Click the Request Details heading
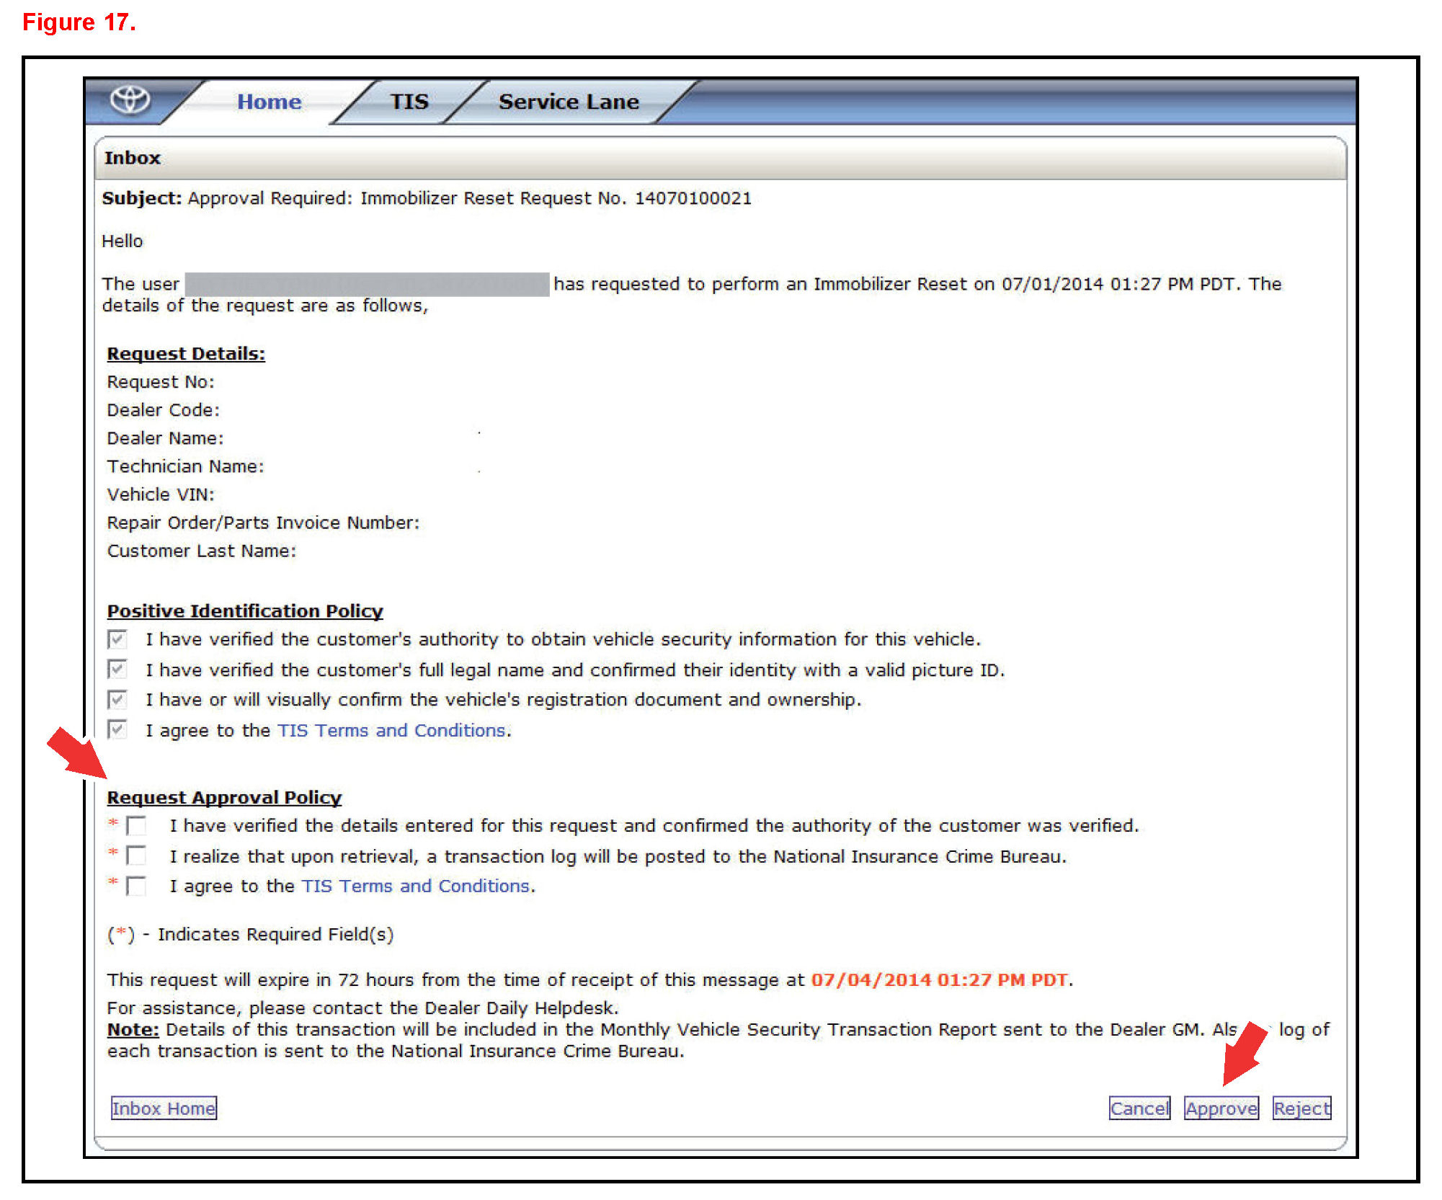The image size is (1442, 1200). click(186, 354)
